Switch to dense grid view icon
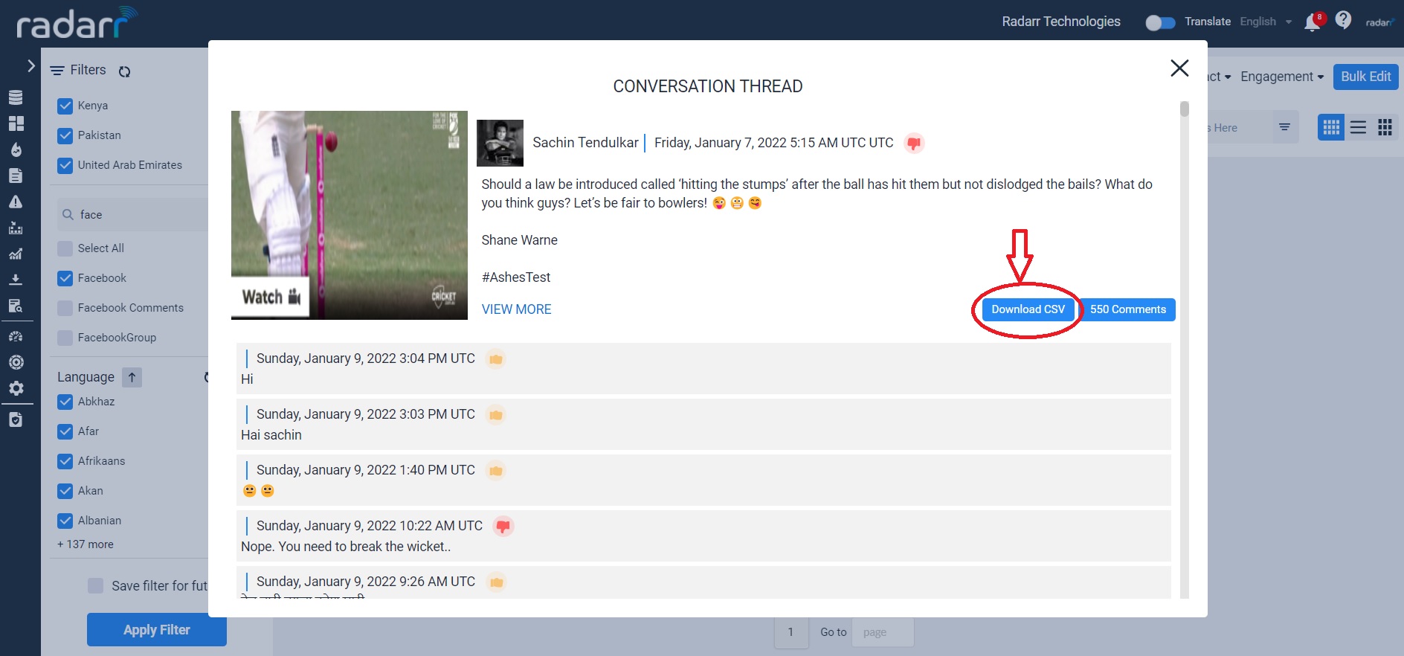Image resolution: width=1404 pixels, height=656 pixels. click(x=1331, y=127)
